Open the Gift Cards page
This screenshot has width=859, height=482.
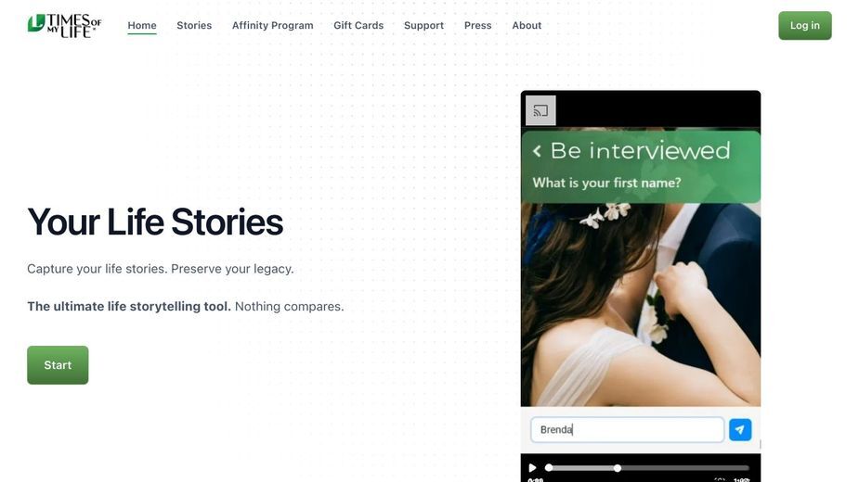[358, 25]
